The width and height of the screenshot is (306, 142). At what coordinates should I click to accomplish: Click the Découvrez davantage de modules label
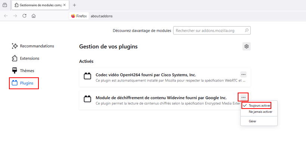coord(142,31)
